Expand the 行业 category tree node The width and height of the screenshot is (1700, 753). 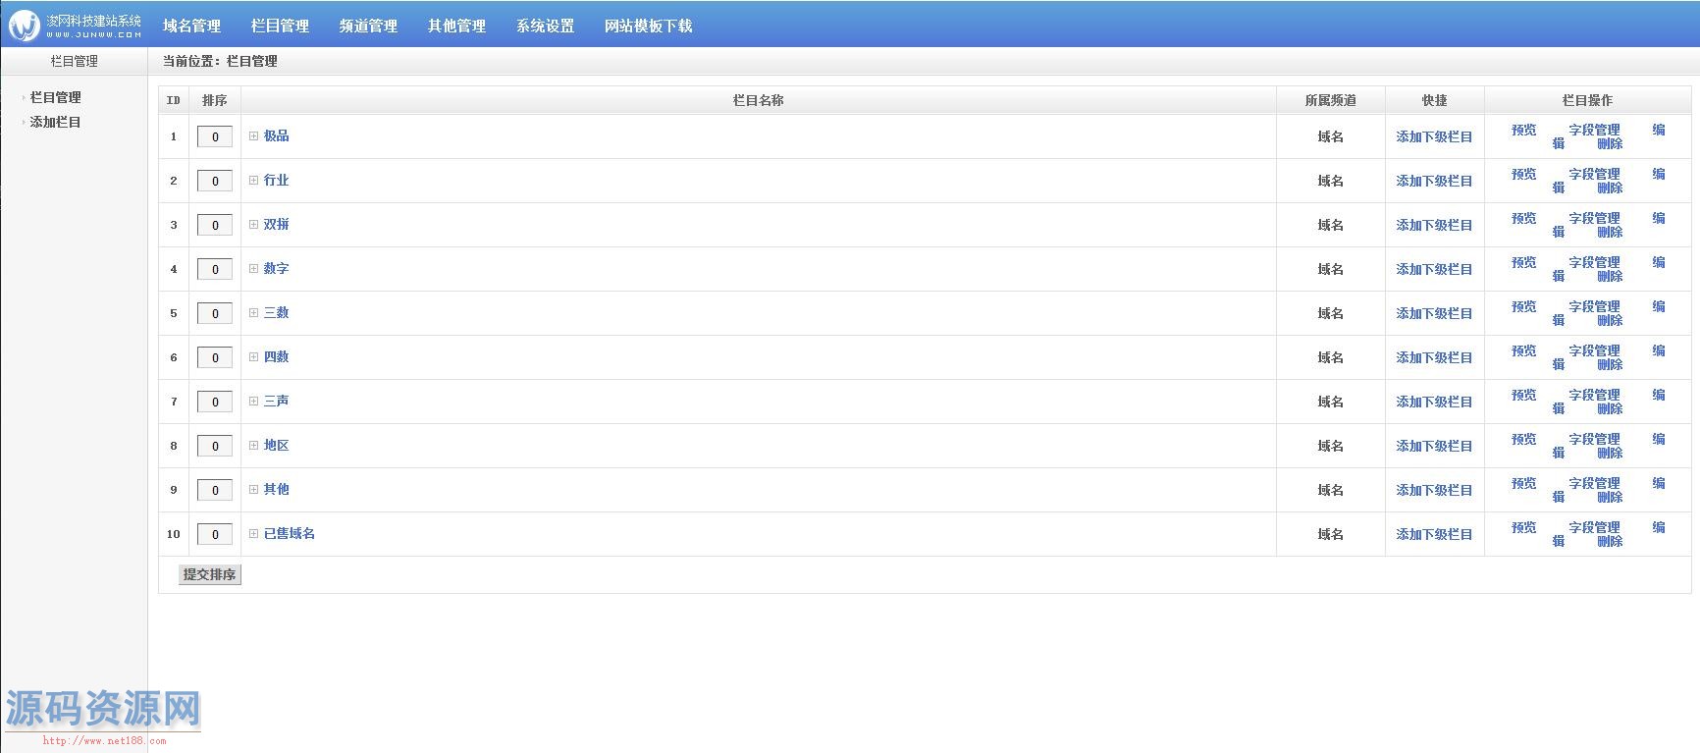tap(253, 181)
